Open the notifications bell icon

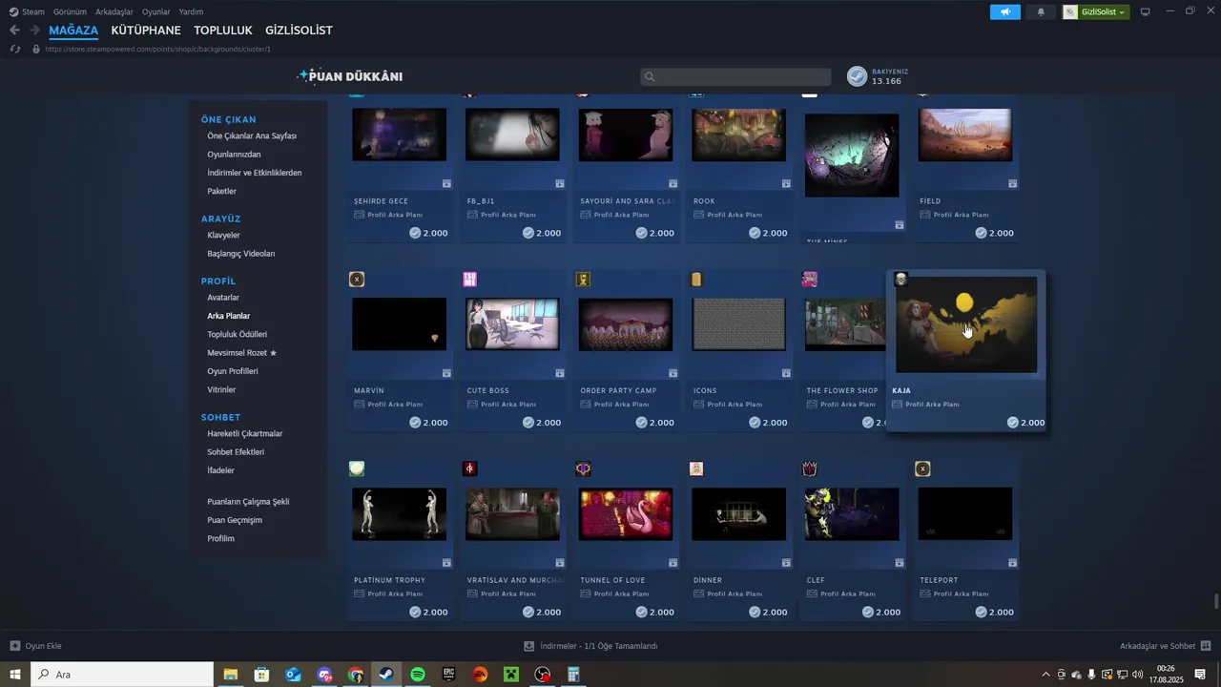[x=1041, y=11]
